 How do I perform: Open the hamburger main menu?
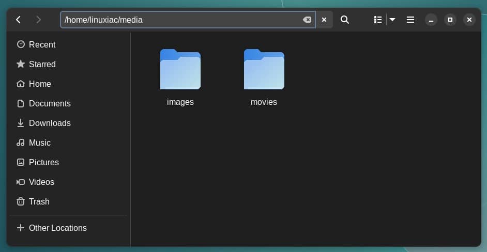(x=410, y=20)
